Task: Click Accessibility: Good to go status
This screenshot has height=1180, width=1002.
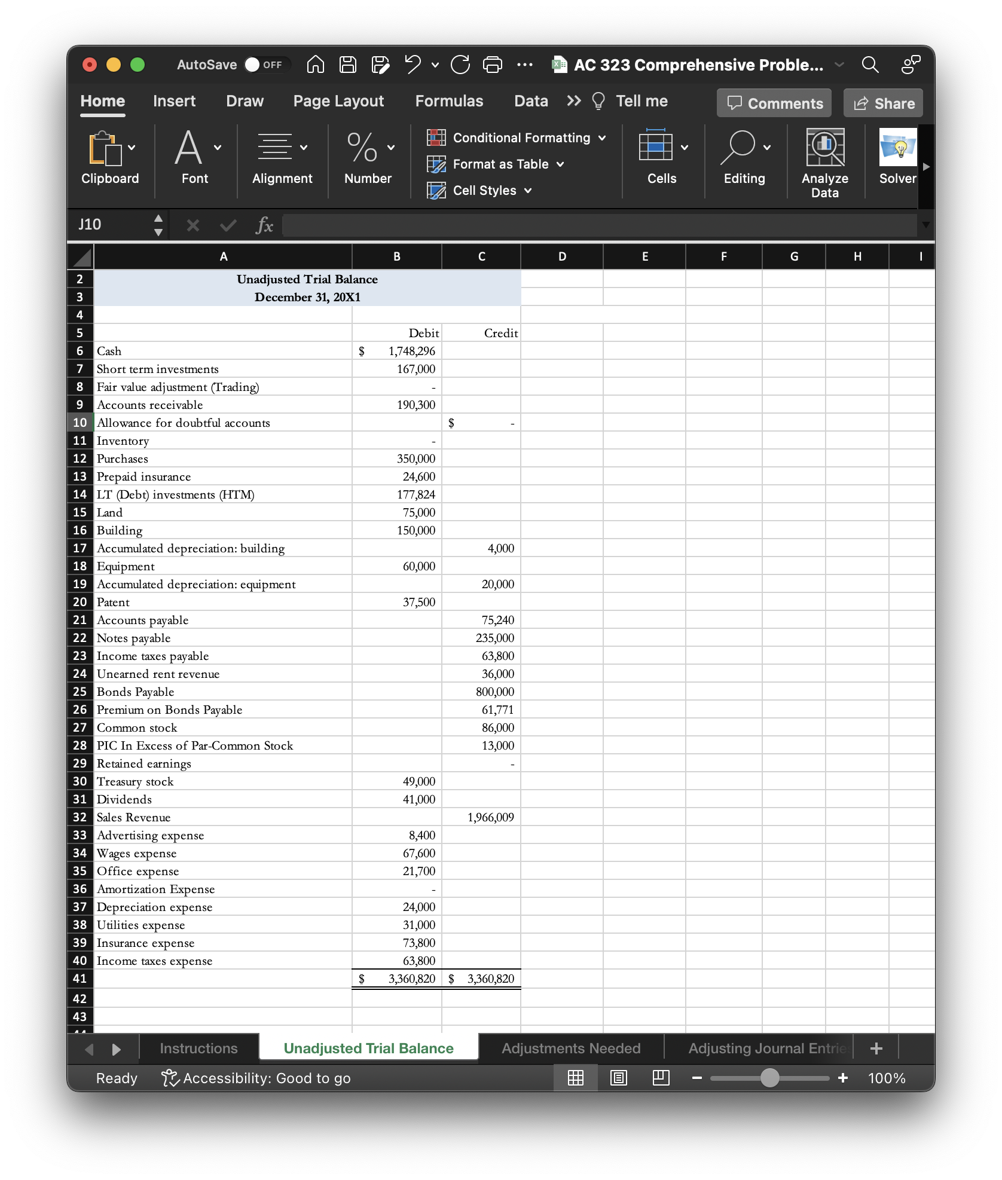Action: click(x=256, y=1078)
